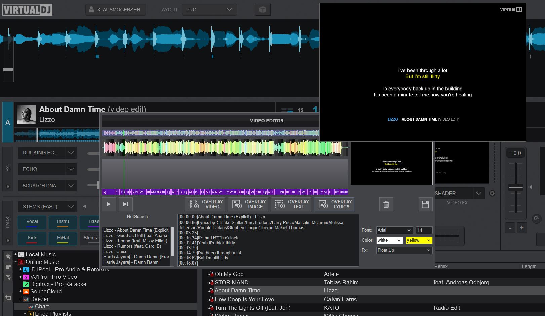Save the video edit with floppy icon

[x=425, y=204]
